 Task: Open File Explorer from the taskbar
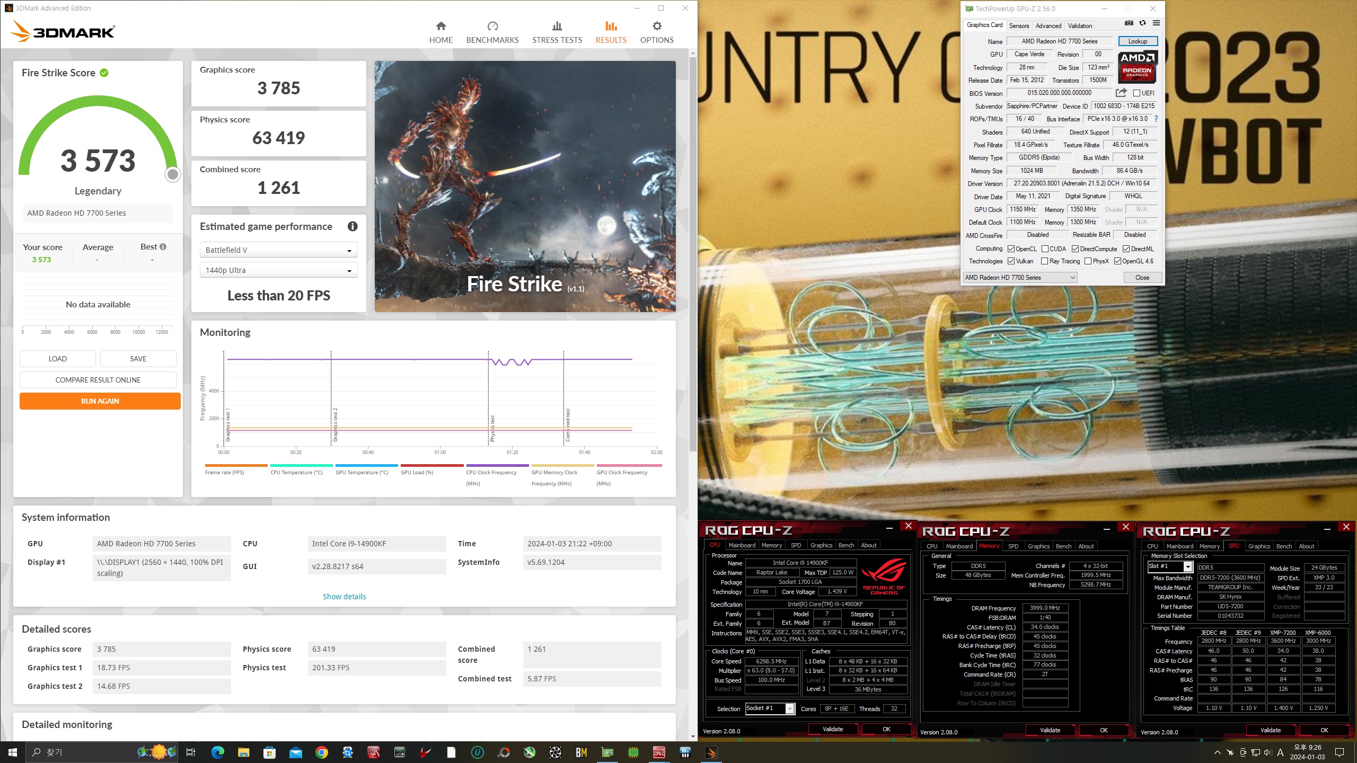pos(243,752)
